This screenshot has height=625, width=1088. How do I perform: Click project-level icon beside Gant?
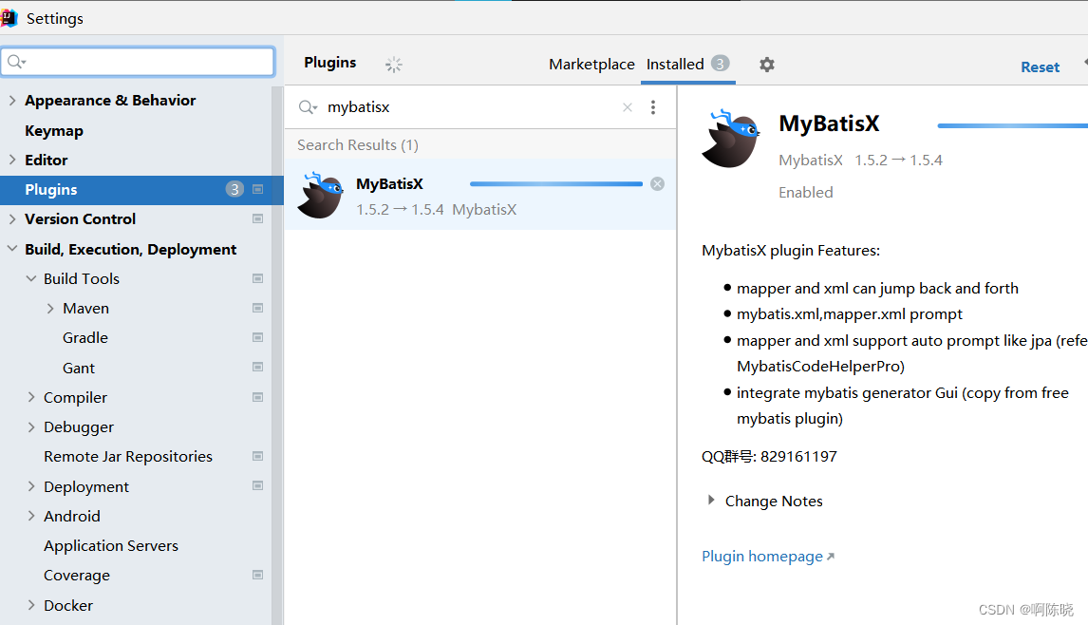(x=257, y=368)
